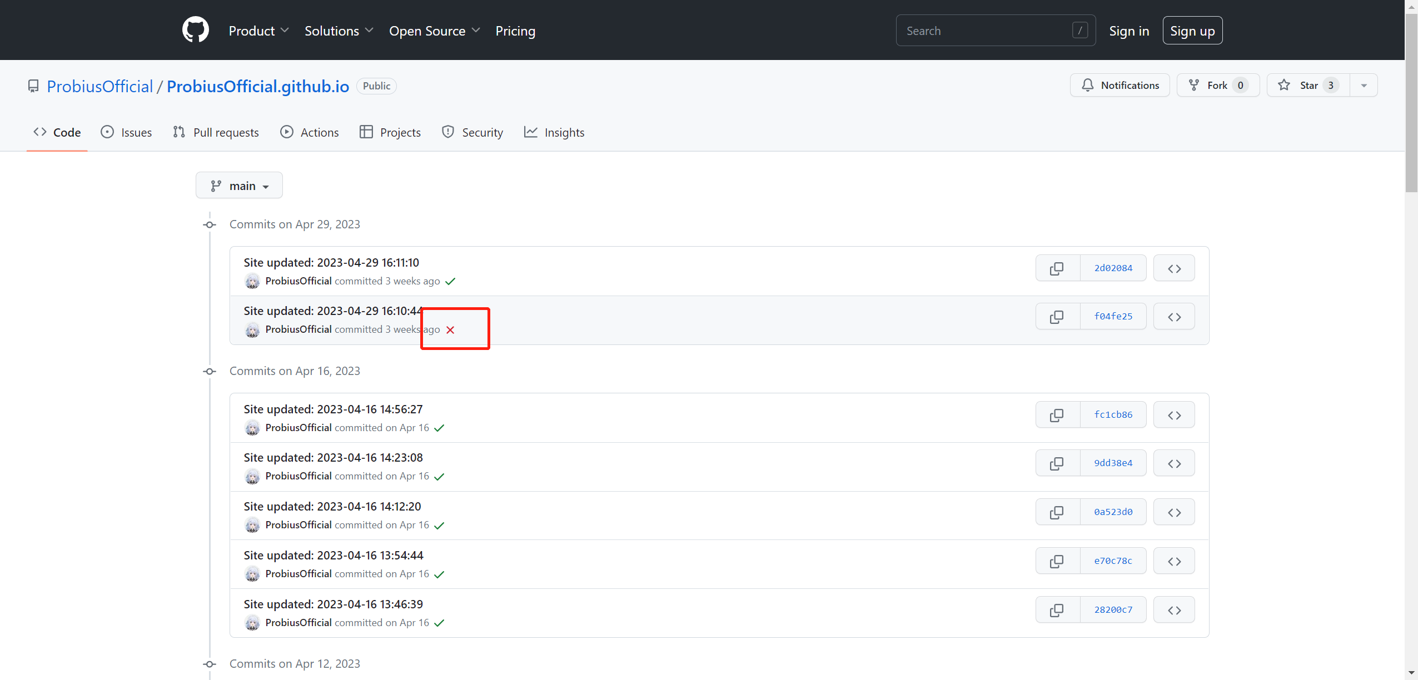Copy full SHA for commit fc1cb86
The height and width of the screenshot is (680, 1418).
click(1057, 415)
